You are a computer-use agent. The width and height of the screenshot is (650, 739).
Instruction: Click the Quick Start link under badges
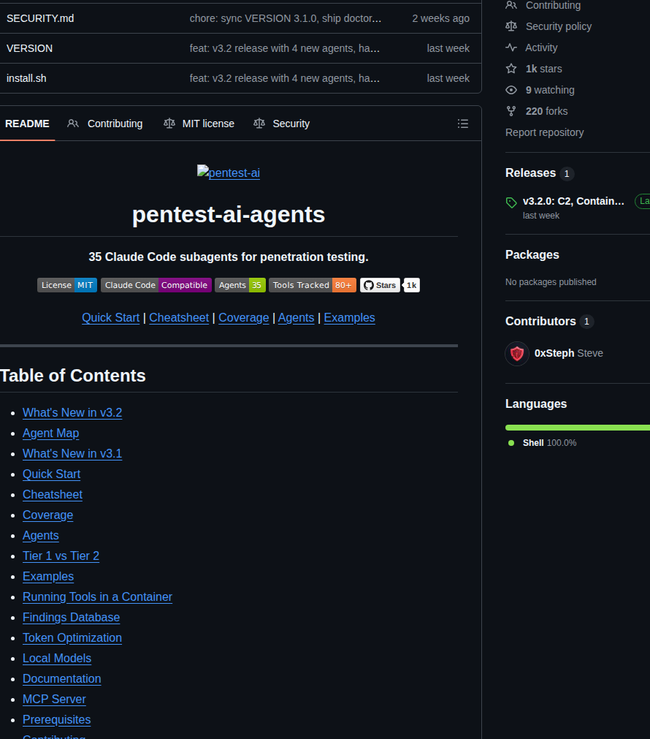point(111,318)
